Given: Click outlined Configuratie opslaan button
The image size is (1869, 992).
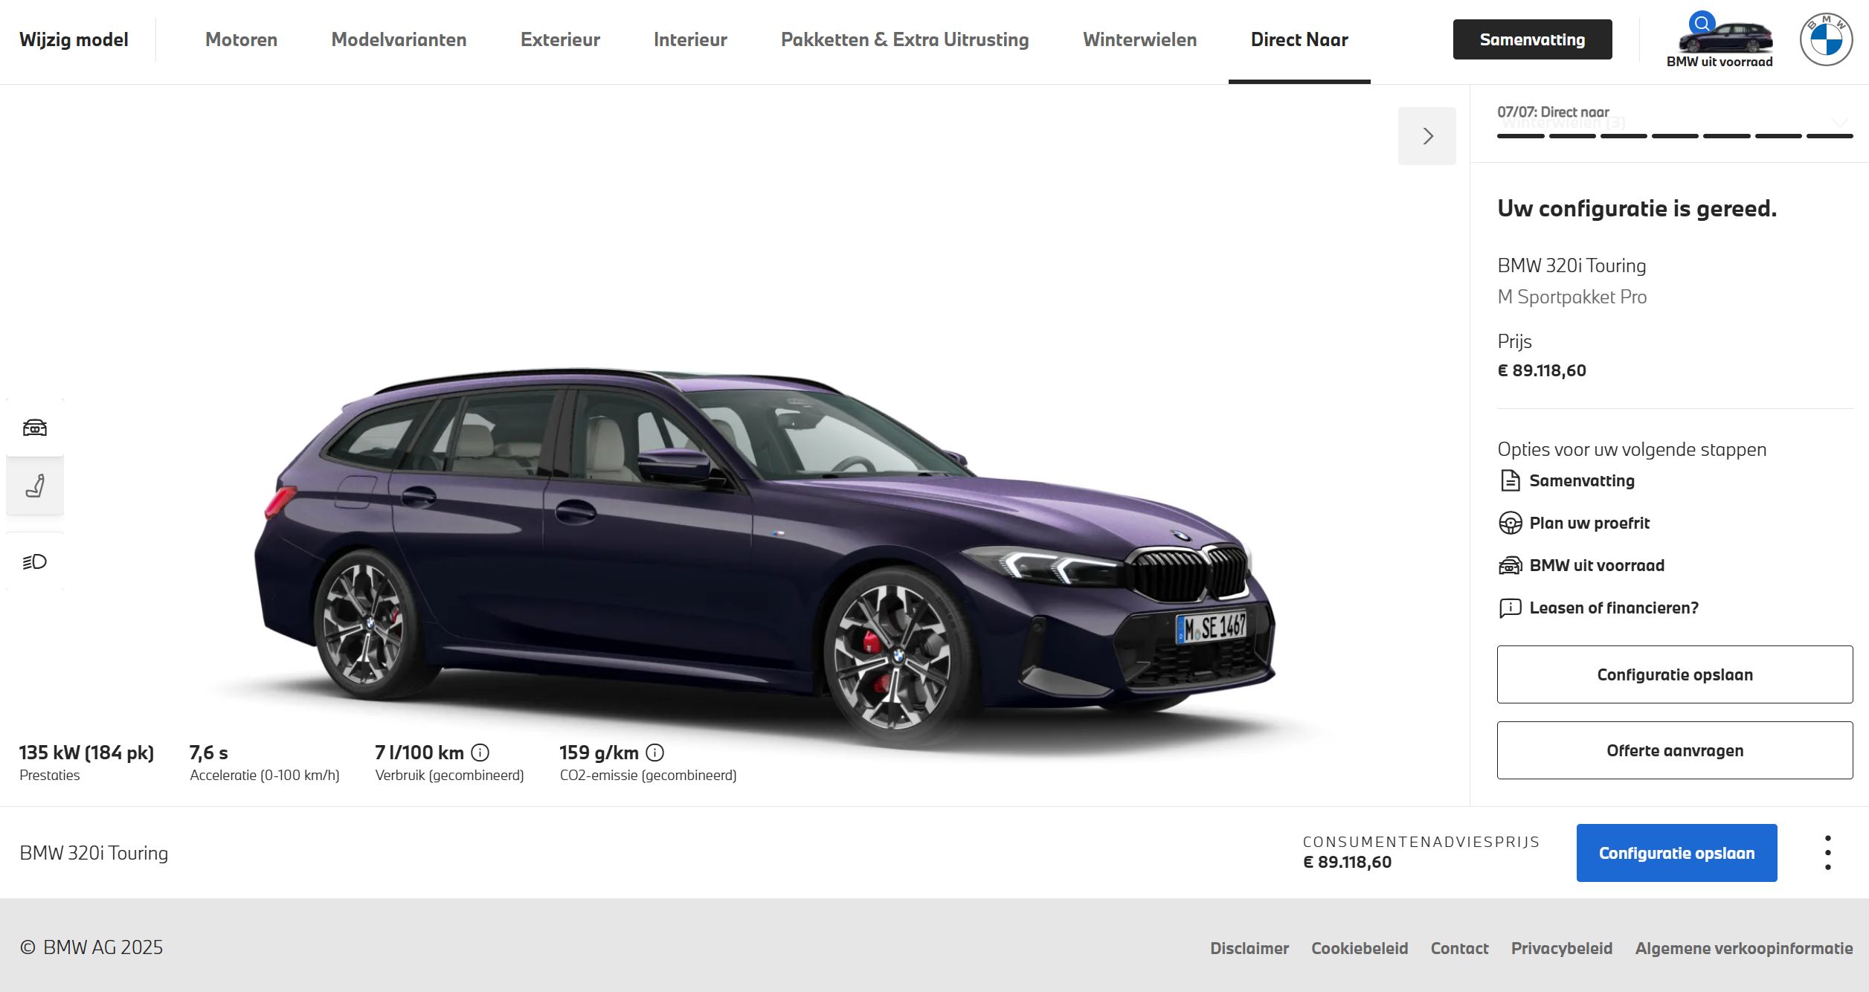Looking at the screenshot, I should [x=1675, y=674].
